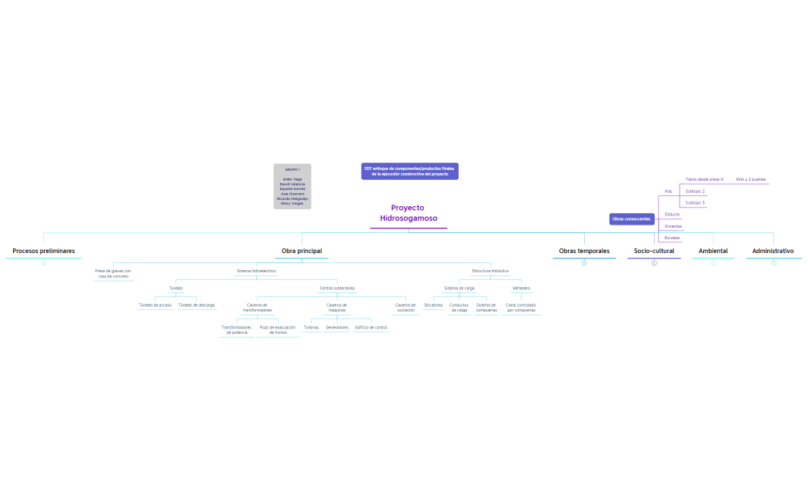Click the Túneles de acceso subtopic

tap(155, 305)
